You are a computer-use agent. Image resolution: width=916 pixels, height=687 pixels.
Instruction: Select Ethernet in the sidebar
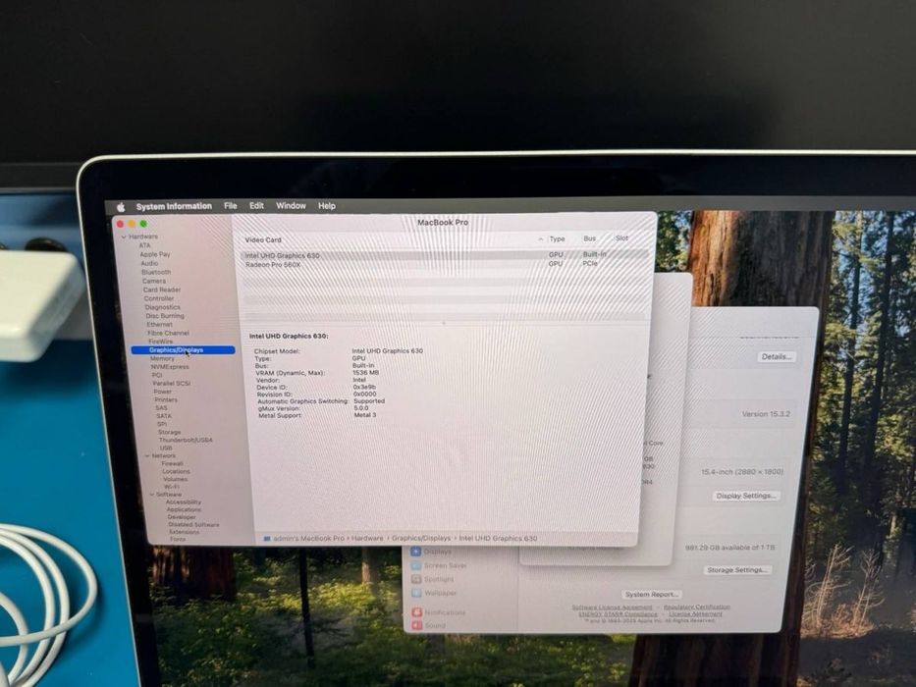pyautogui.click(x=159, y=324)
